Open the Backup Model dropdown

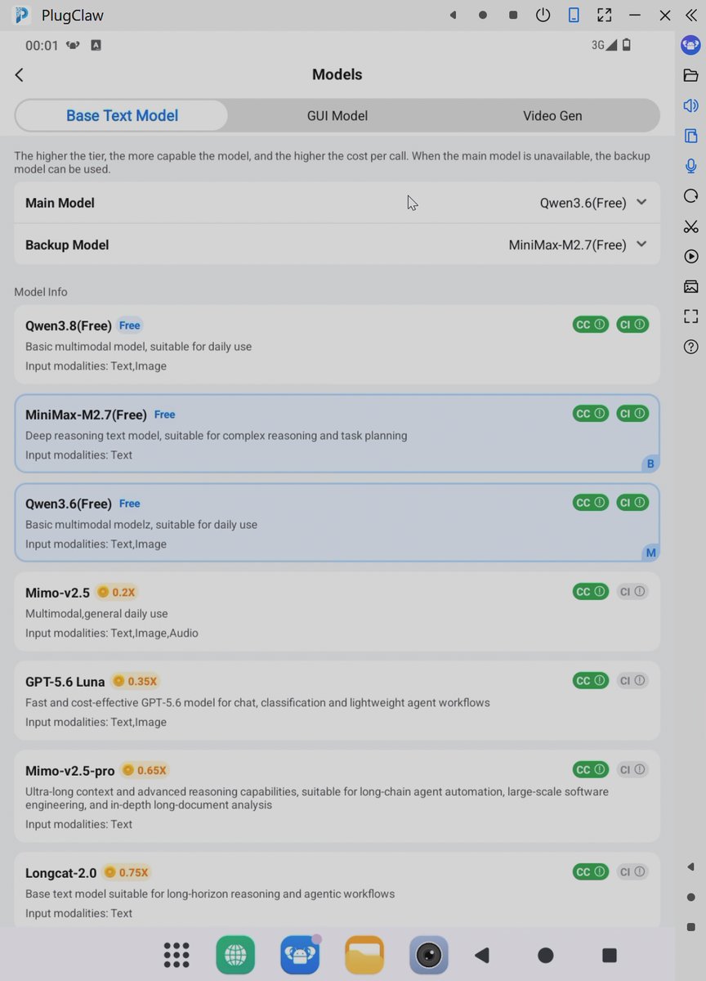coord(337,244)
